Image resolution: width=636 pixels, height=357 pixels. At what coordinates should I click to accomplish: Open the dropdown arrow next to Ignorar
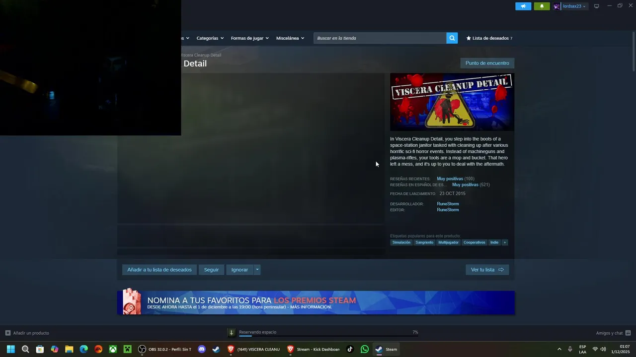click(x=257, y=270)
